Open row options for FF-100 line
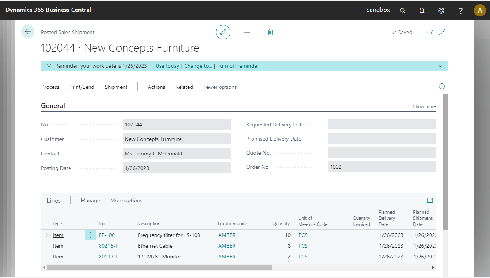Viewport: 490px width, 278px height. click(90, 235)
